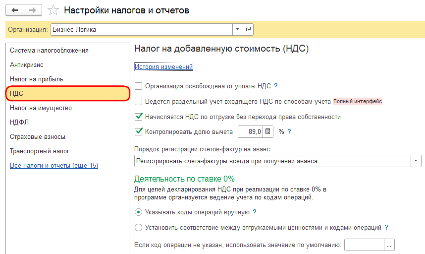The image size is (425, 254).
Task: Select the НДС section
Action: (x=67, y=93)
